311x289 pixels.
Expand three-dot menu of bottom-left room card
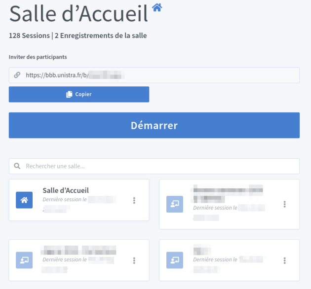[134, 260]
